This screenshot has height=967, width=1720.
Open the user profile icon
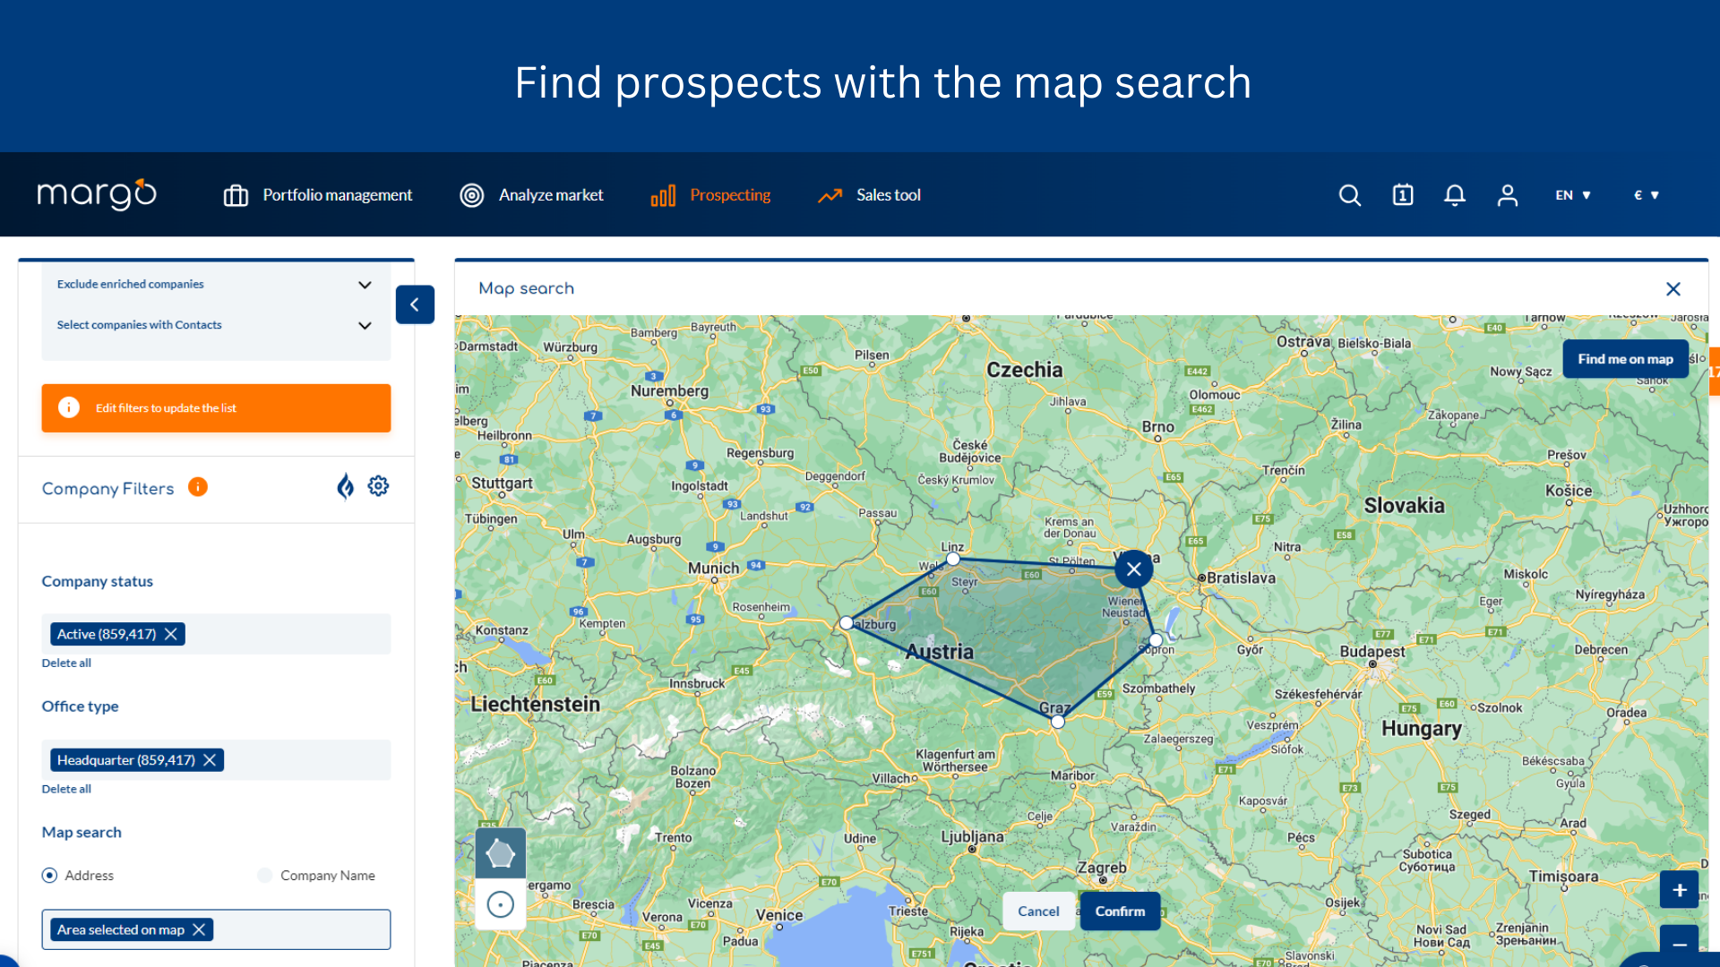[1508, 195]
